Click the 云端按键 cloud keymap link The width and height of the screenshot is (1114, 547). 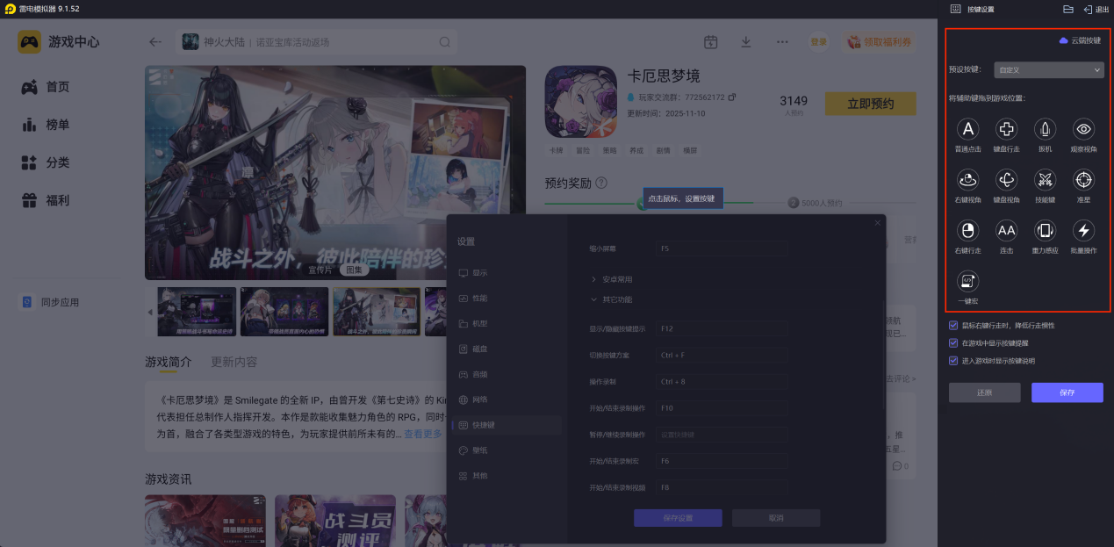1080,40
